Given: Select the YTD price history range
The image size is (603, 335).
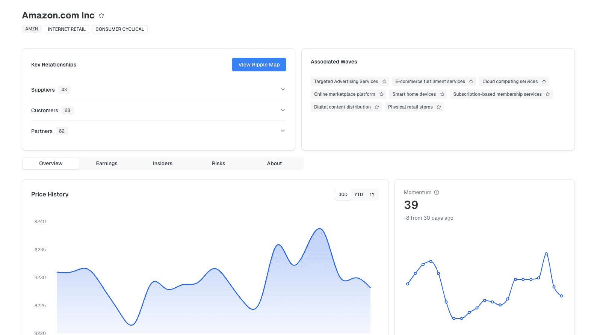Looking at the screenshot, I should coord(359,195).
